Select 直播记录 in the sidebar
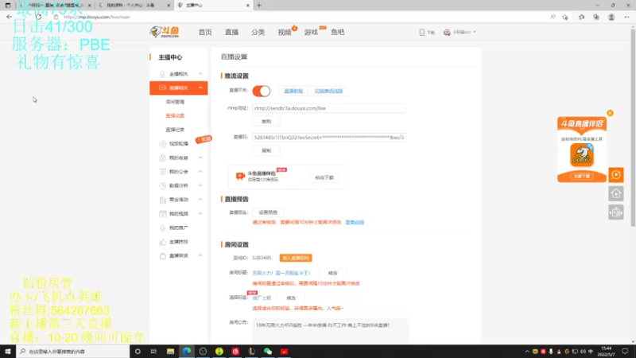The height and width of the screenshot is (358, 636). pyautogui.click(x=175, y=130)
